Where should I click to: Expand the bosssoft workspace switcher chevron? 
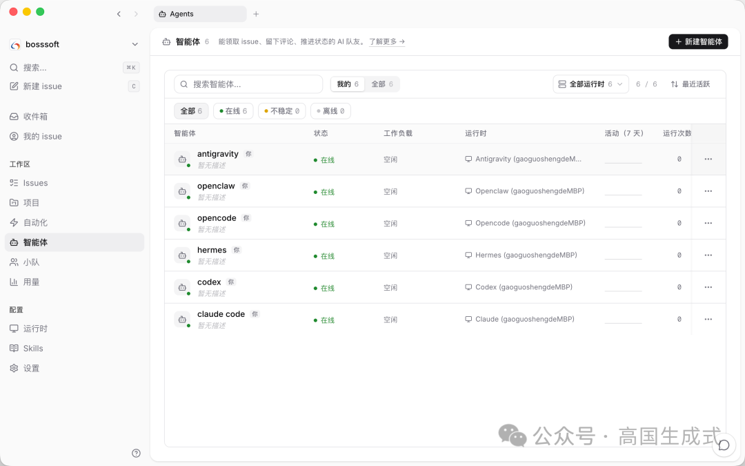point(135,45)
